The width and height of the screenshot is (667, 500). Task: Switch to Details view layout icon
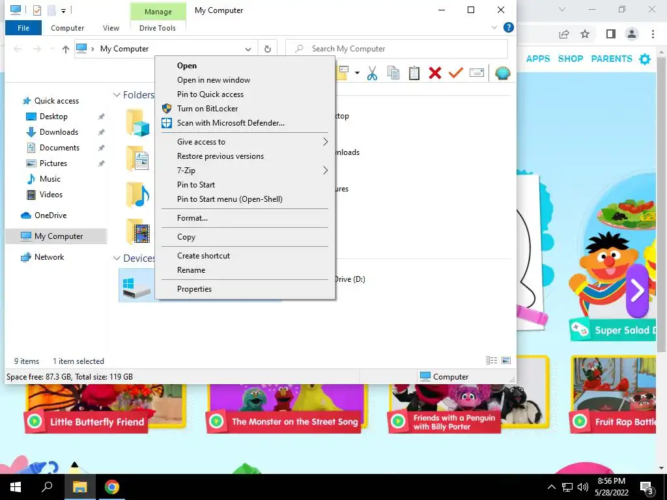click(492, 361)
